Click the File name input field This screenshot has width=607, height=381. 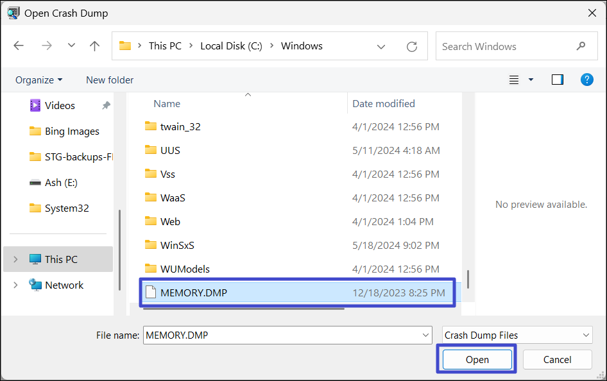pos(282,335)
